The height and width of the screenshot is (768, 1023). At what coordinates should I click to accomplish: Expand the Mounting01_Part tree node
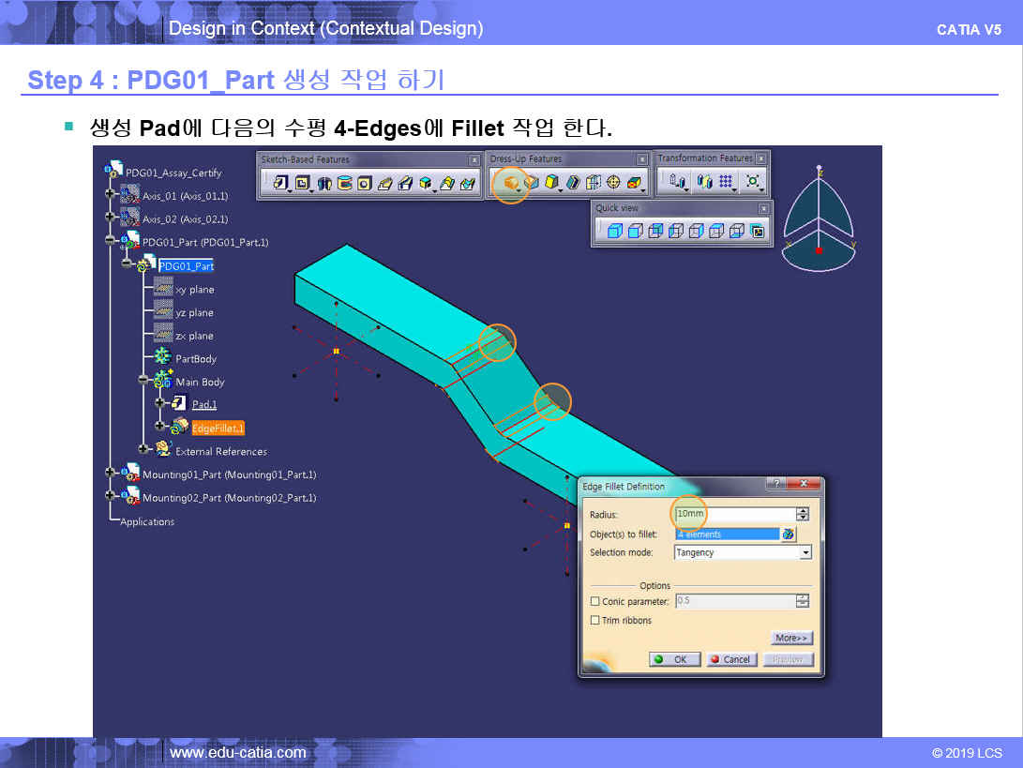tap(111, 474)
